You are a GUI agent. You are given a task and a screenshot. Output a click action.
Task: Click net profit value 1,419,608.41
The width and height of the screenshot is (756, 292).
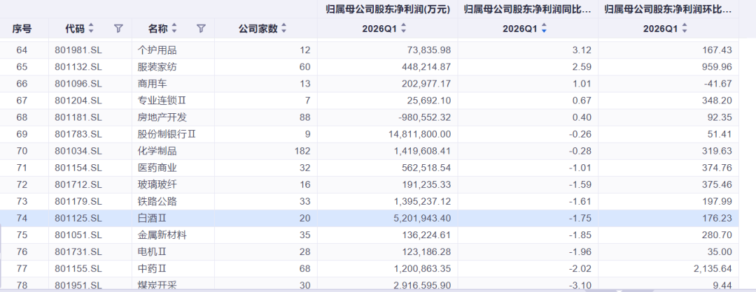(422, 151)
